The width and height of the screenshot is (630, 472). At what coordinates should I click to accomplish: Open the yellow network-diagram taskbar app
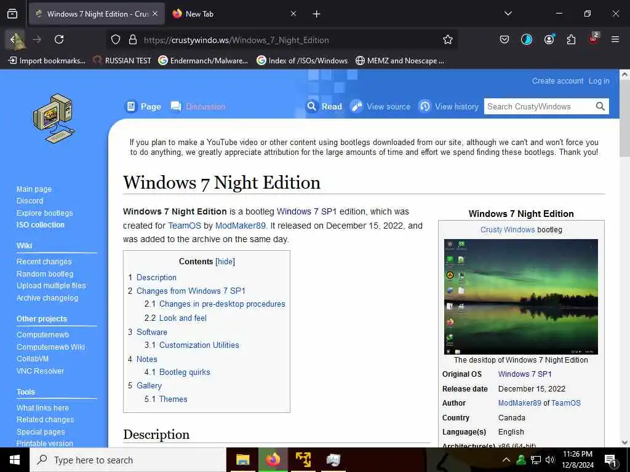point(303,460)
